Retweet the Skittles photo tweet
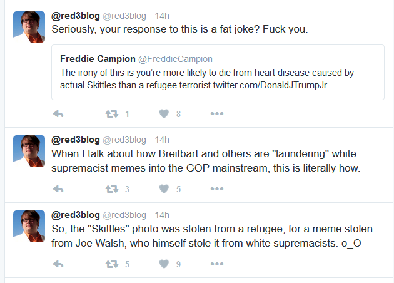 coord(112,264)
